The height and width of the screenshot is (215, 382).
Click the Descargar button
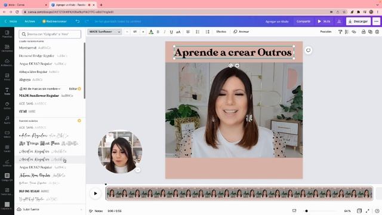[358, 21]
